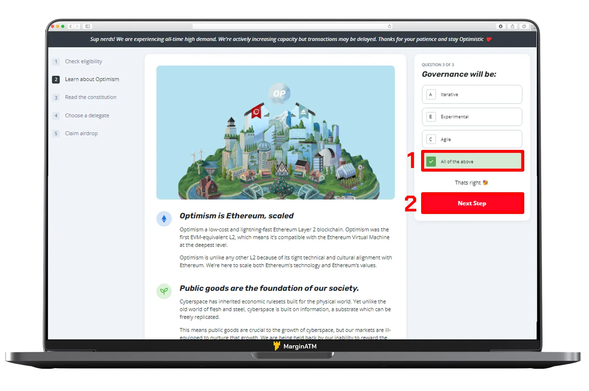Image resolution: width=589 pixels, height=391 pixels.
Task: Open the tab overview icon
Action: [524, 26]
